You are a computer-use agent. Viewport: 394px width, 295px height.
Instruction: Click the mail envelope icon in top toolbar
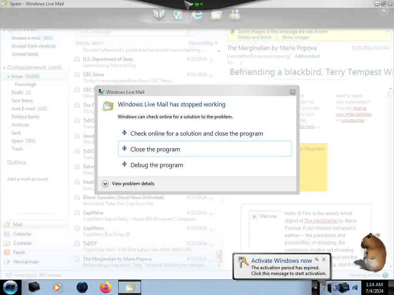pos(216,15)
